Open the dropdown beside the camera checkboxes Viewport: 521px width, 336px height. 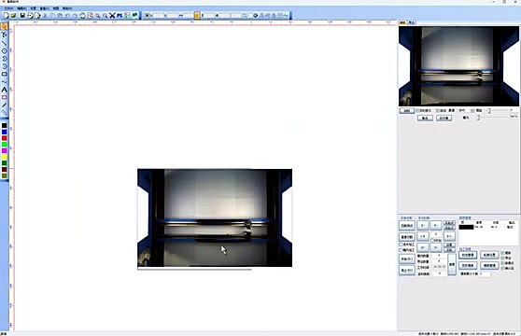(472, 110)
